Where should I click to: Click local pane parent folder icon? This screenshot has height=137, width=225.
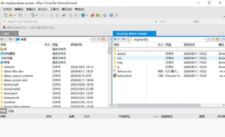click(103, 39)
